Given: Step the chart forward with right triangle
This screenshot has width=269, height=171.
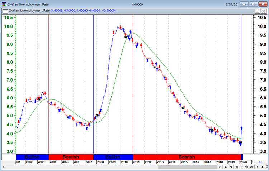Looking at the screenshot, I should click(x=262, y=167).
